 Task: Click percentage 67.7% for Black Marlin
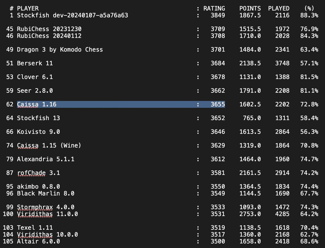click(x=309, y=193)
